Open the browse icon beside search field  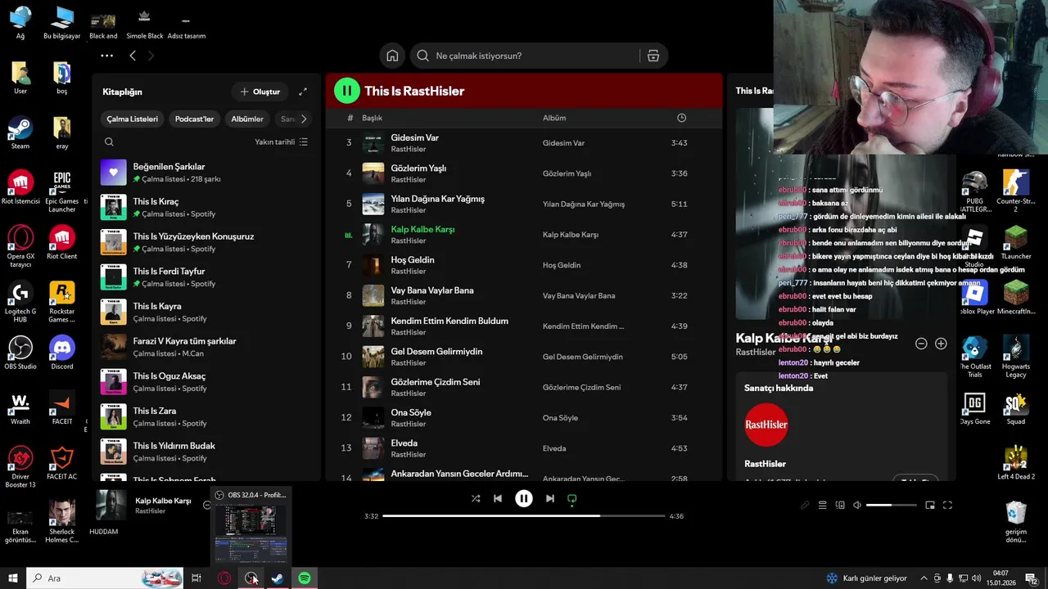[653, 56]
